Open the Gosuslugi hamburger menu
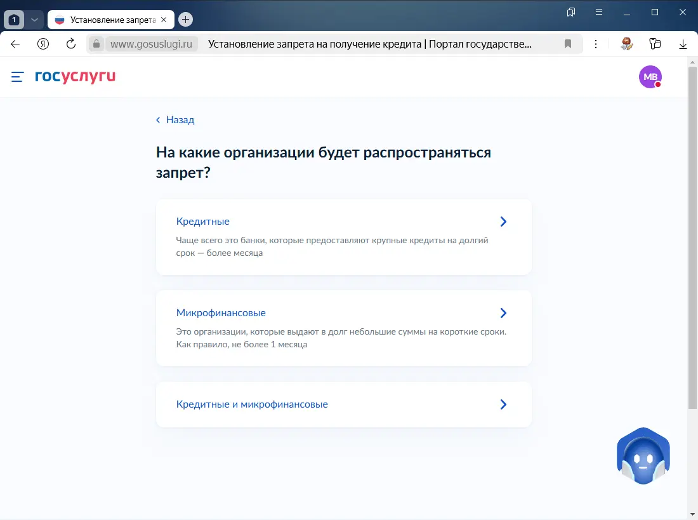 point(17,77)
